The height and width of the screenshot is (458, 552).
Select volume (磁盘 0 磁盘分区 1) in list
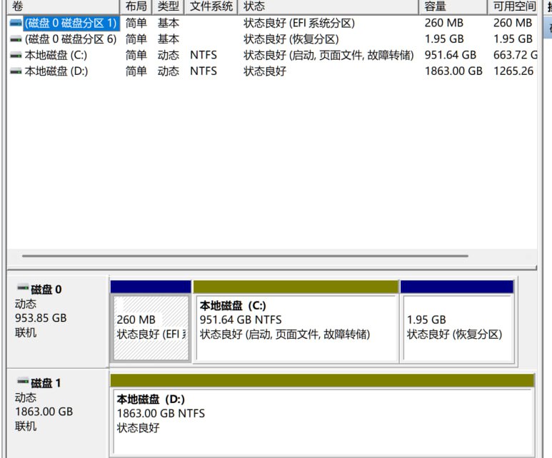coord(71,24)
